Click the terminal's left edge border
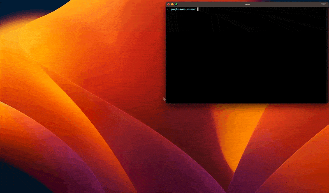Screen dimensions: 329x193 (166, 53)
